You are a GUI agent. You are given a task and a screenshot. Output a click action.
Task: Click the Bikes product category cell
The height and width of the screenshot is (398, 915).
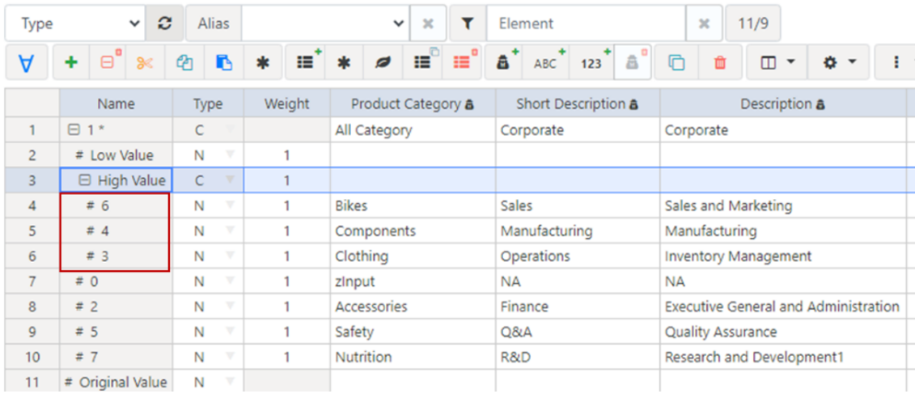click(413, 205)
